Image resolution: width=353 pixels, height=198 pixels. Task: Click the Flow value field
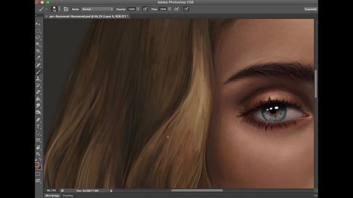[x=163, y=9]
